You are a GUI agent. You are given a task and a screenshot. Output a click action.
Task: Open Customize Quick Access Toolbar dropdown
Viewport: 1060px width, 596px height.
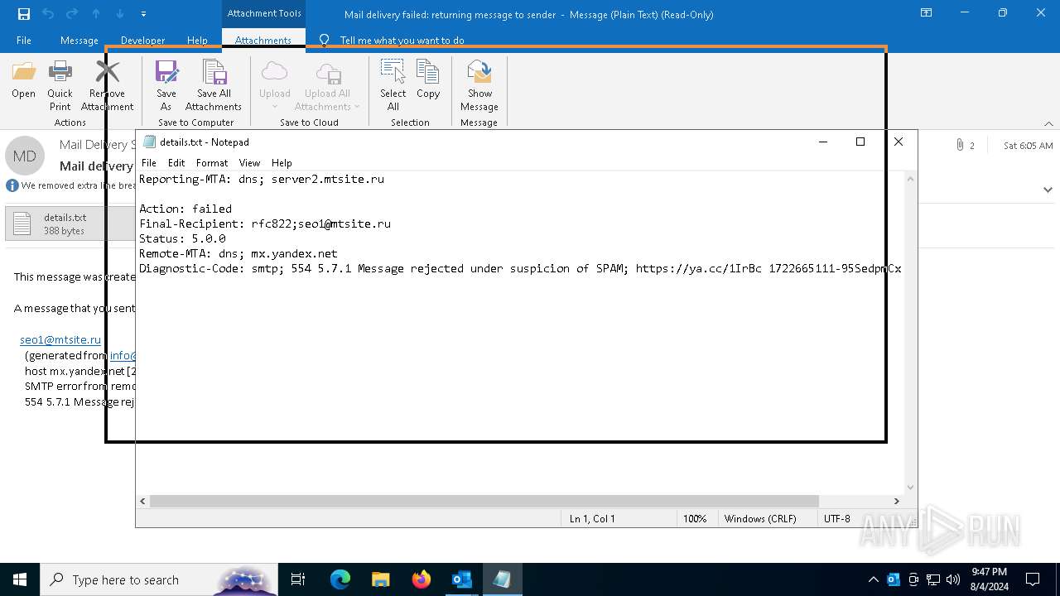tap(143, 13)
